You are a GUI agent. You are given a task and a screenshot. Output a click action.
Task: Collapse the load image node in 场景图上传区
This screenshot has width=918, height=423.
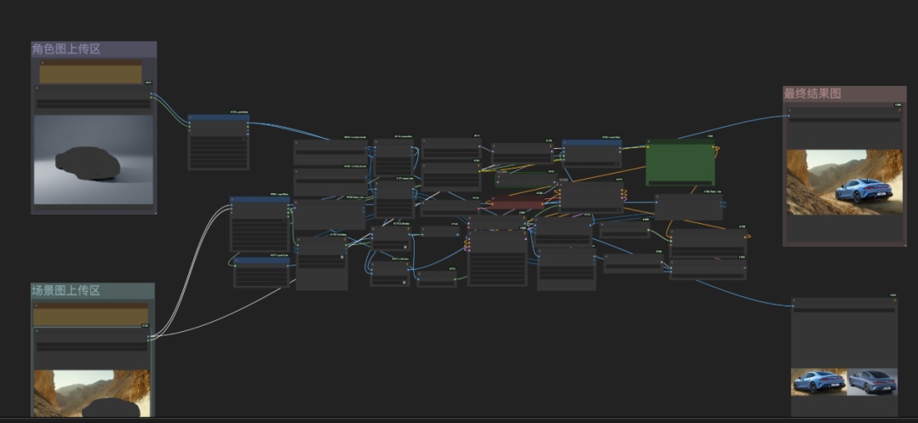coord(37,329)
